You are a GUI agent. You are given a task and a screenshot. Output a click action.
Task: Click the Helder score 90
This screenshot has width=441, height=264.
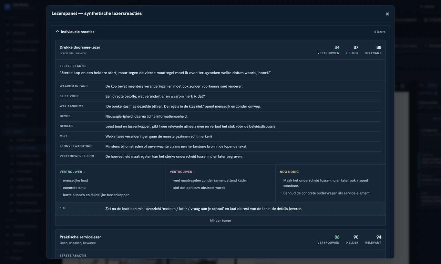(x=356, y=237)
